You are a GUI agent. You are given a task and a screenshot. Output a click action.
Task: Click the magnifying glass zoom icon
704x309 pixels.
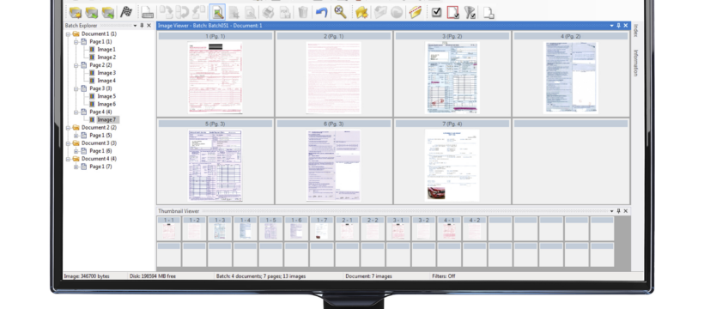click(x=340, y=12)
